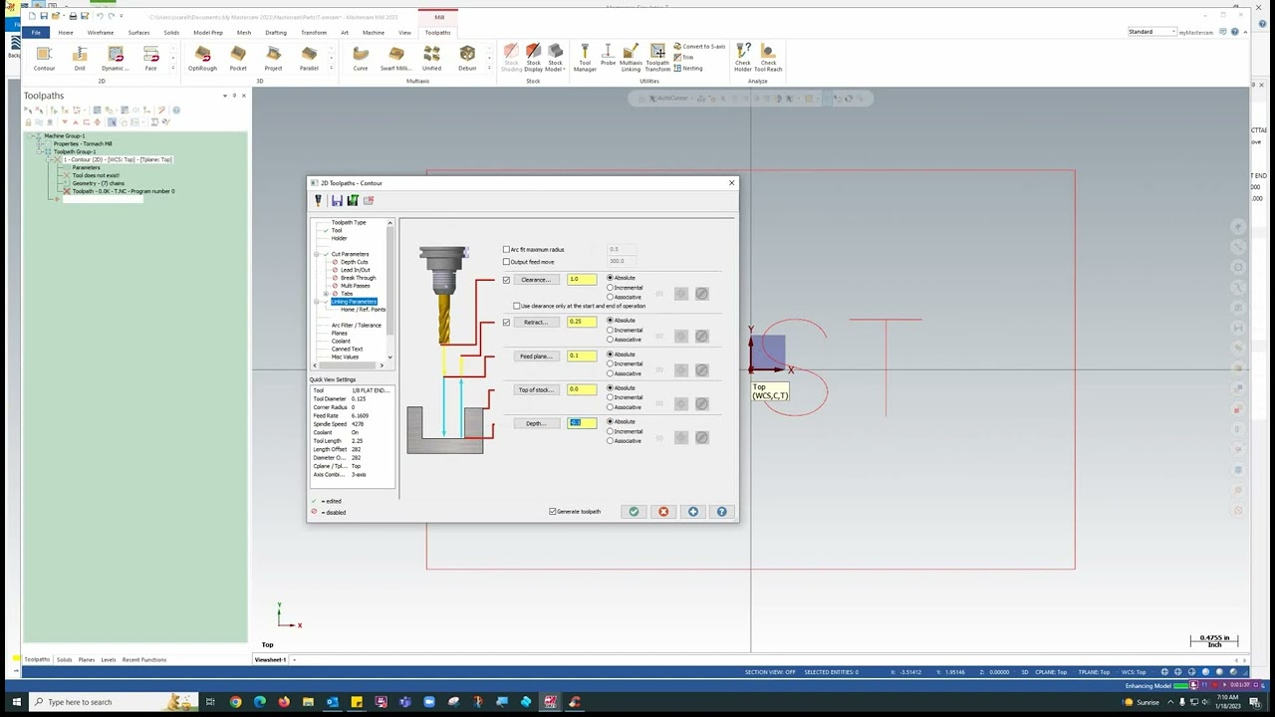The width and height of the screenshot is (1275, 717).
Task: Run the Check Holder analysis
Action: pyautogui.click(x=743, y=58)
